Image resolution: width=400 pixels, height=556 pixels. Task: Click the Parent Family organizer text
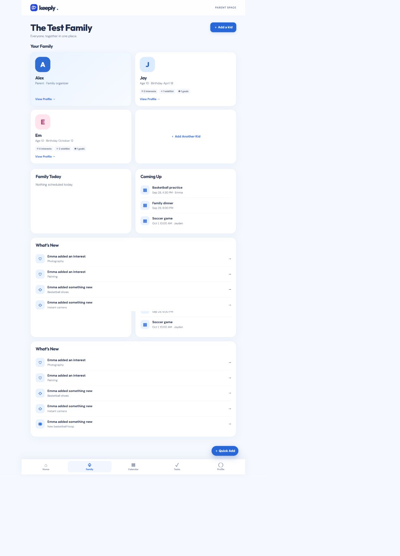[x=52, y=83]
